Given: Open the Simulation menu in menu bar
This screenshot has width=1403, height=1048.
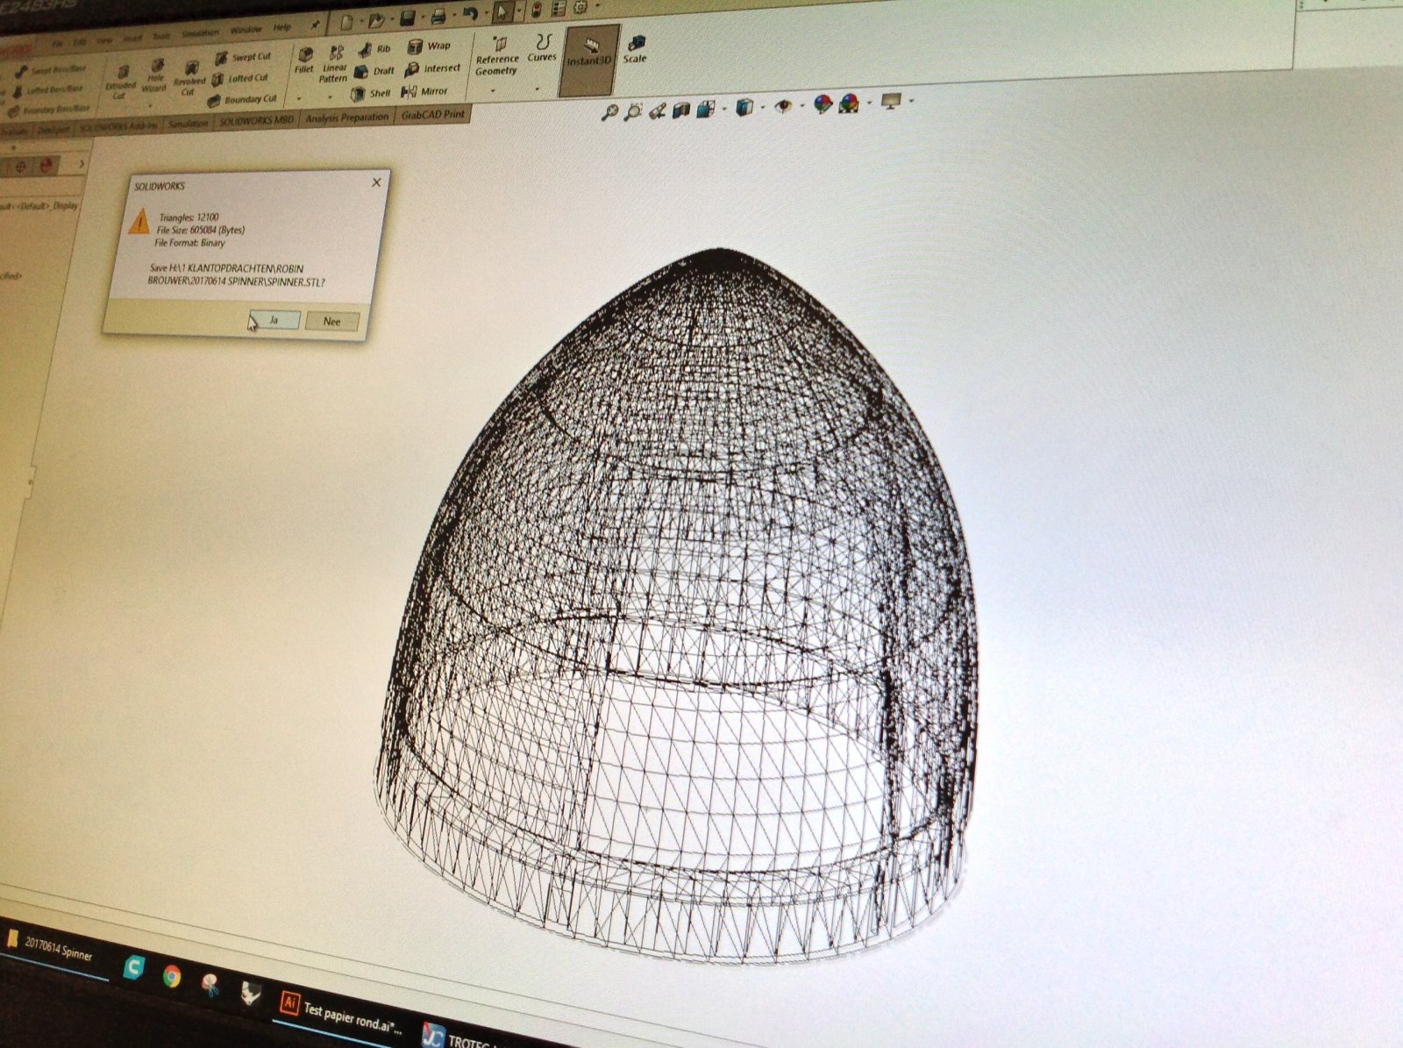Looking at the screenshot, I should (200, 33).
